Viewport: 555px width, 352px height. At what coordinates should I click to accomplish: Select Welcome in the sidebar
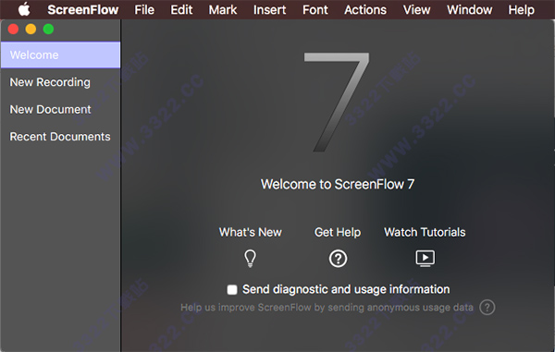point(60,55)
